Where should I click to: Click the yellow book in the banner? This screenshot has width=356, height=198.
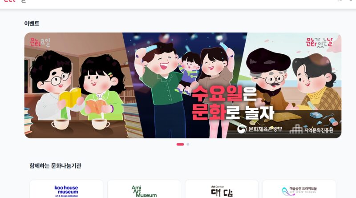coord(70,97)
